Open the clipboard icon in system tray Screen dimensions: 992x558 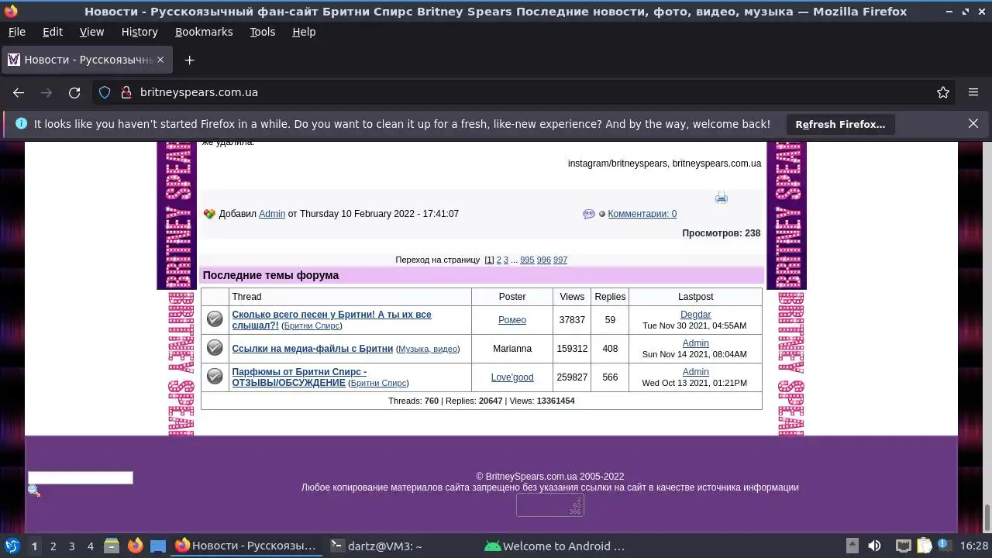(924, 546)
